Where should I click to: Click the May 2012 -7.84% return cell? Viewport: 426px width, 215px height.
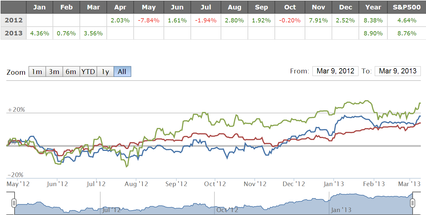coord(149,20)
